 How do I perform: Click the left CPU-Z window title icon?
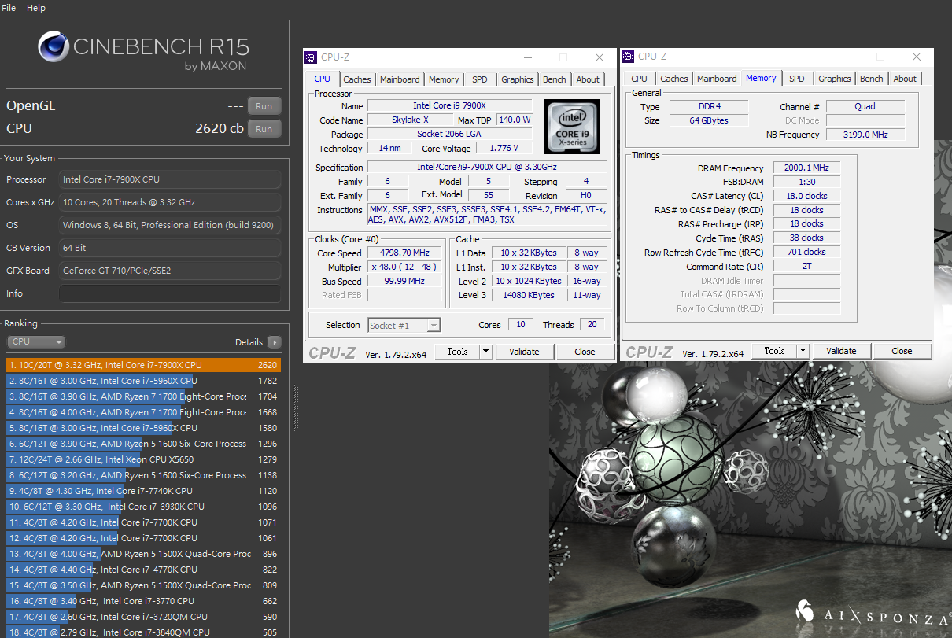tap(312, 57)
